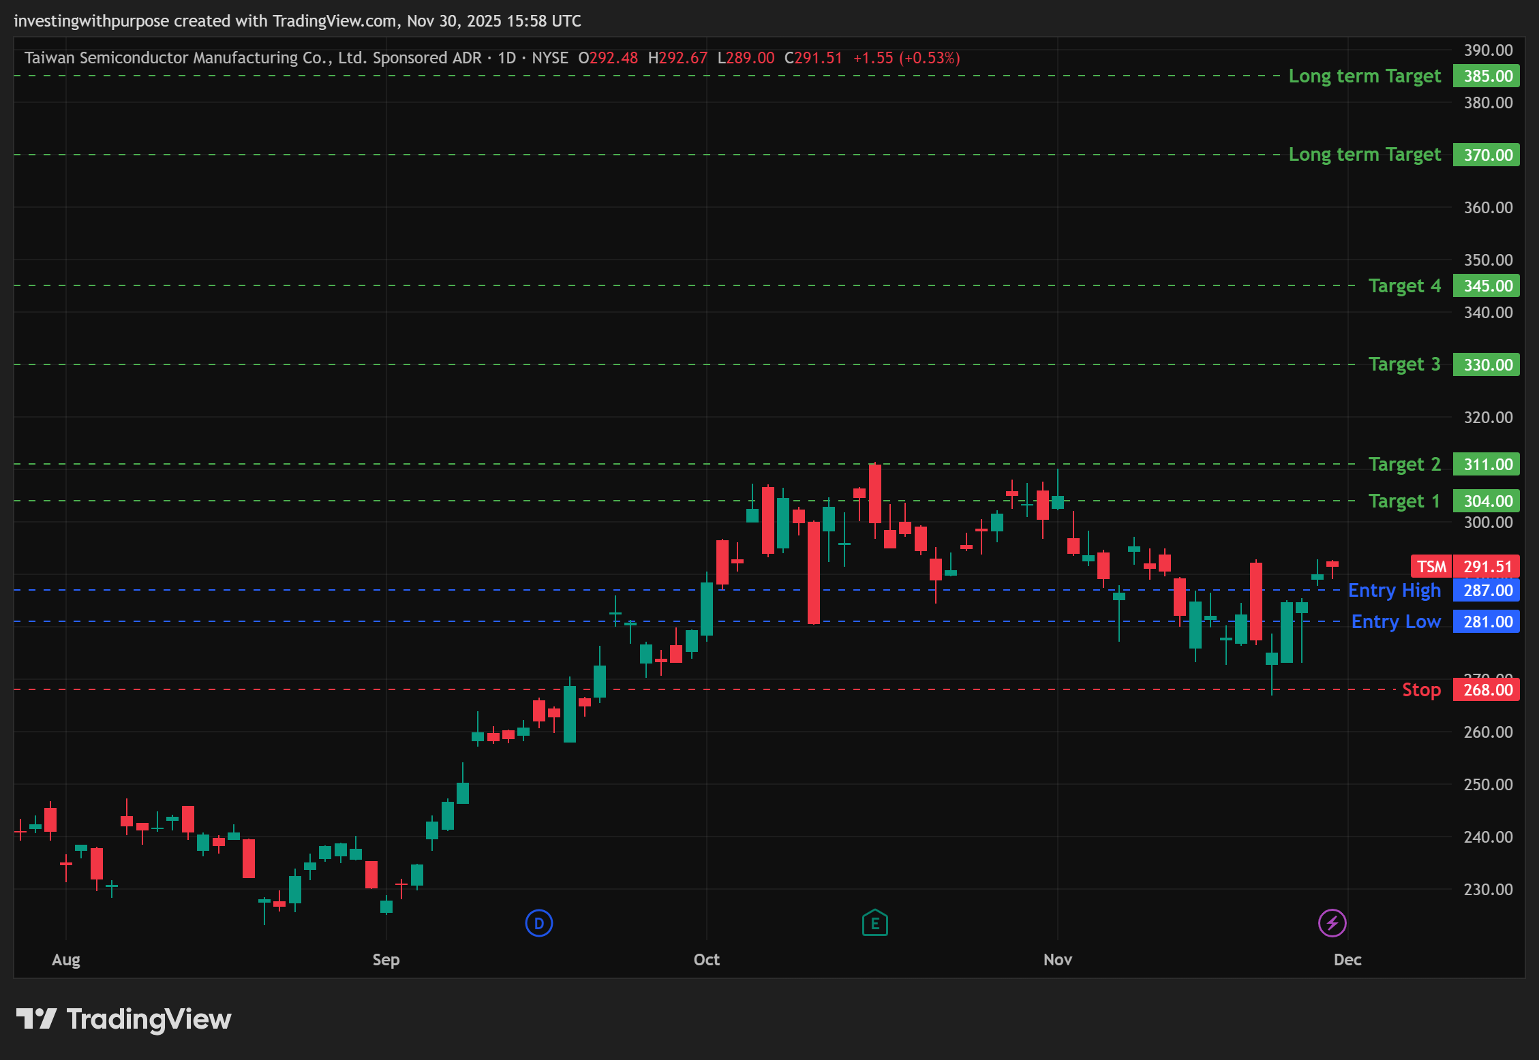Click the red TSM ticker tag
Viewport: 1539px width, 1060px height.
click(x=1431, y=566)
